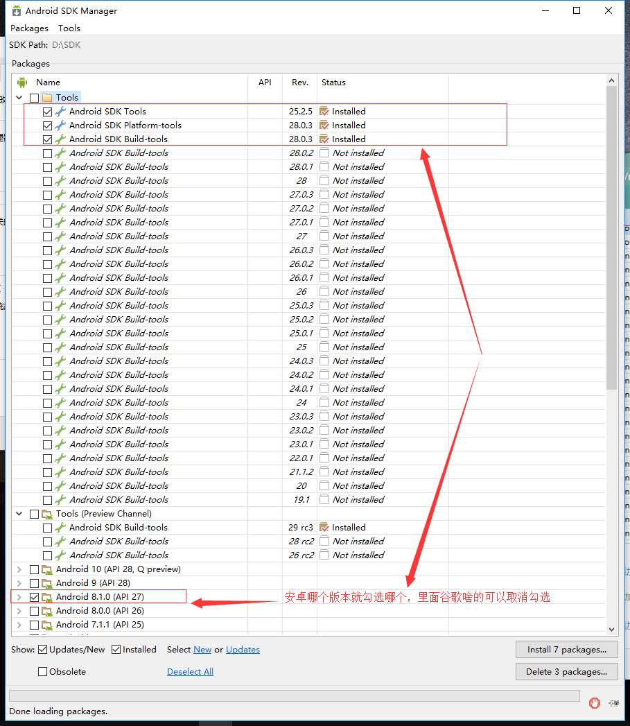Click the not-installed status icon for Build-tools 20
The width and height of the screenshot is (630, 726).
coord(324,485)
